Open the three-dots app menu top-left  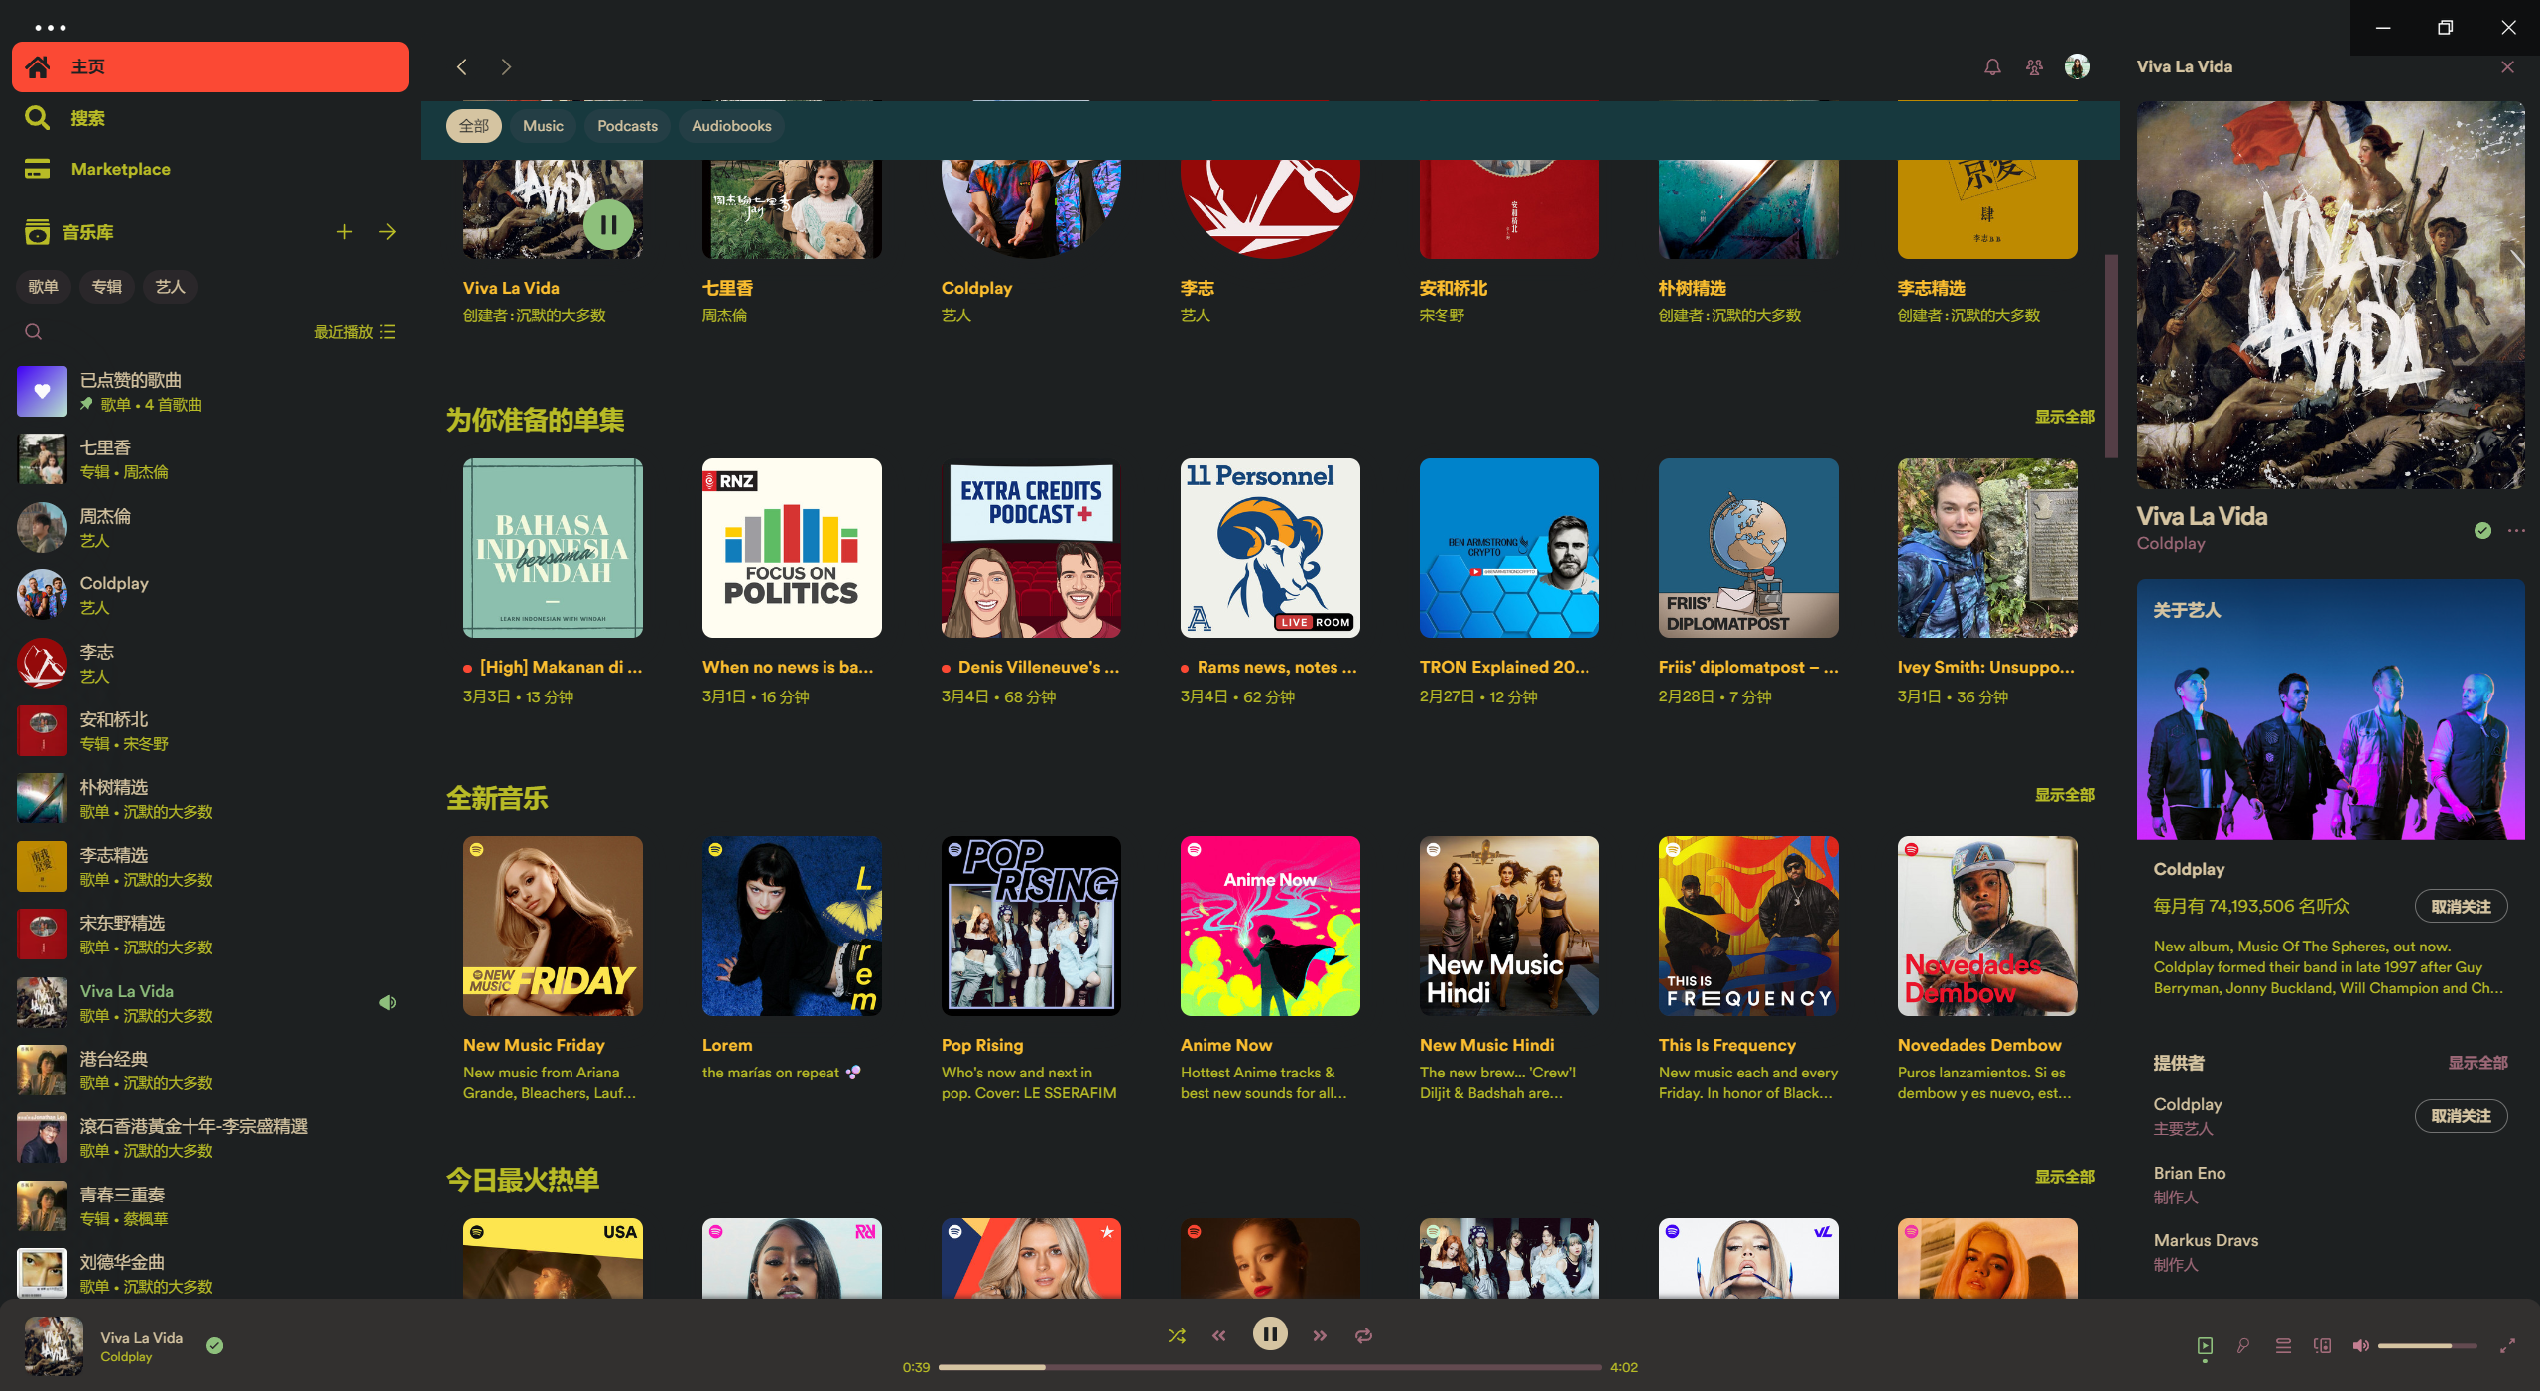[52, 27]
